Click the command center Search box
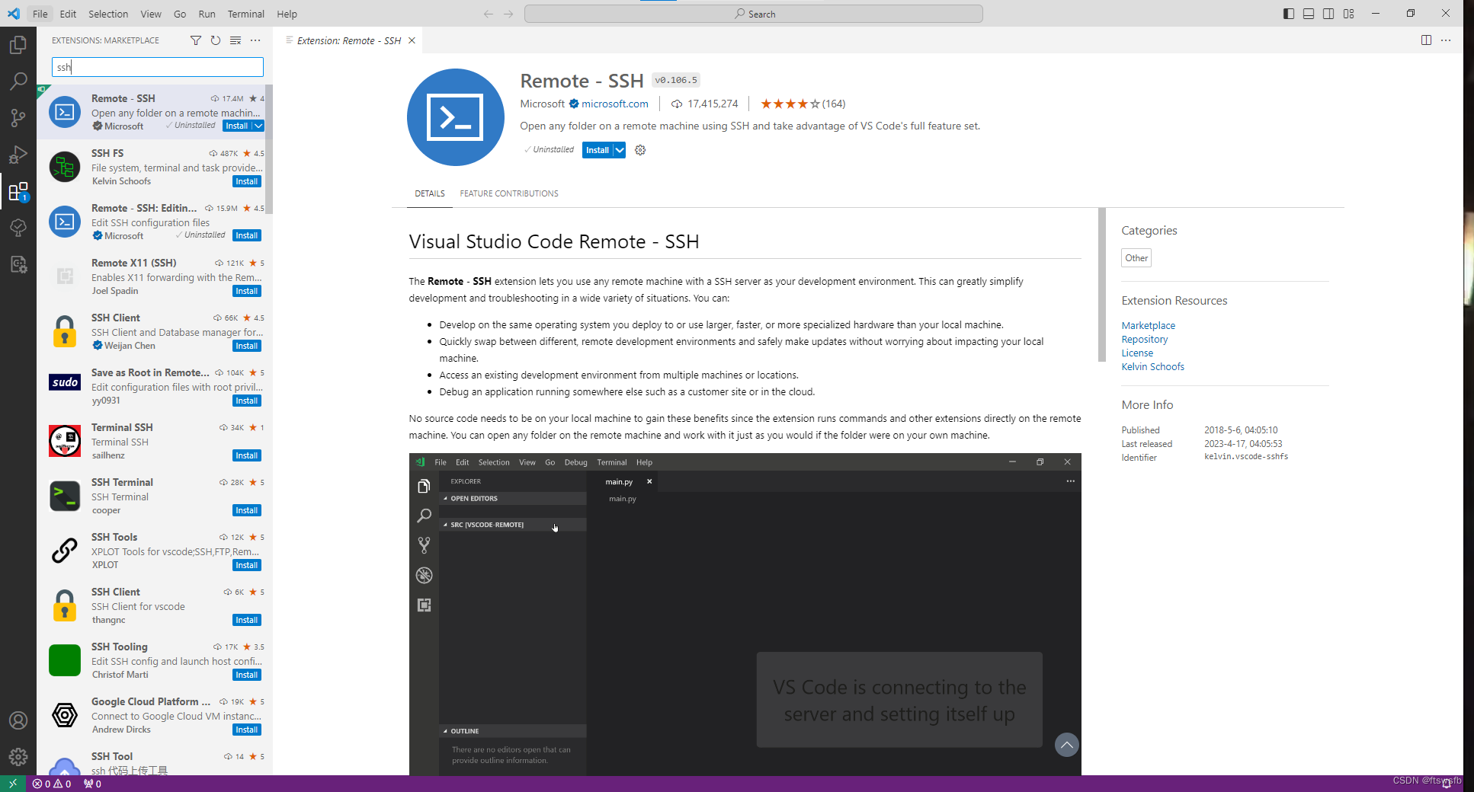 click(x=754, y=14)
